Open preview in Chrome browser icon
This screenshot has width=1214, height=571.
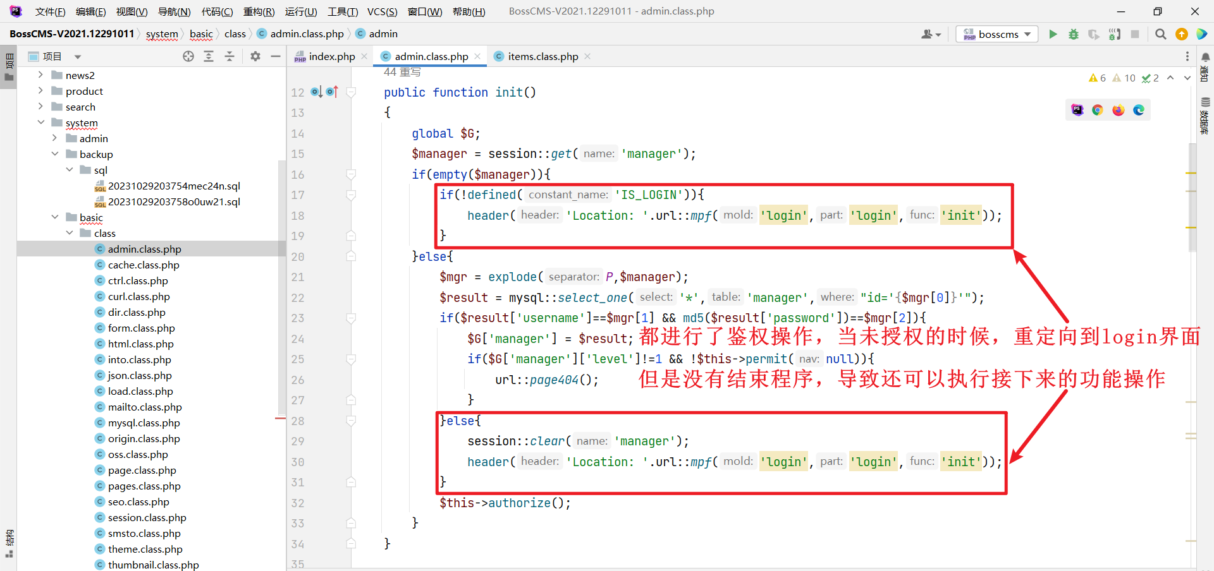pyautogui.click(x=1098, y=110)
